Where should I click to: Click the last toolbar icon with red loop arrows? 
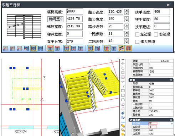click(128, 48)
